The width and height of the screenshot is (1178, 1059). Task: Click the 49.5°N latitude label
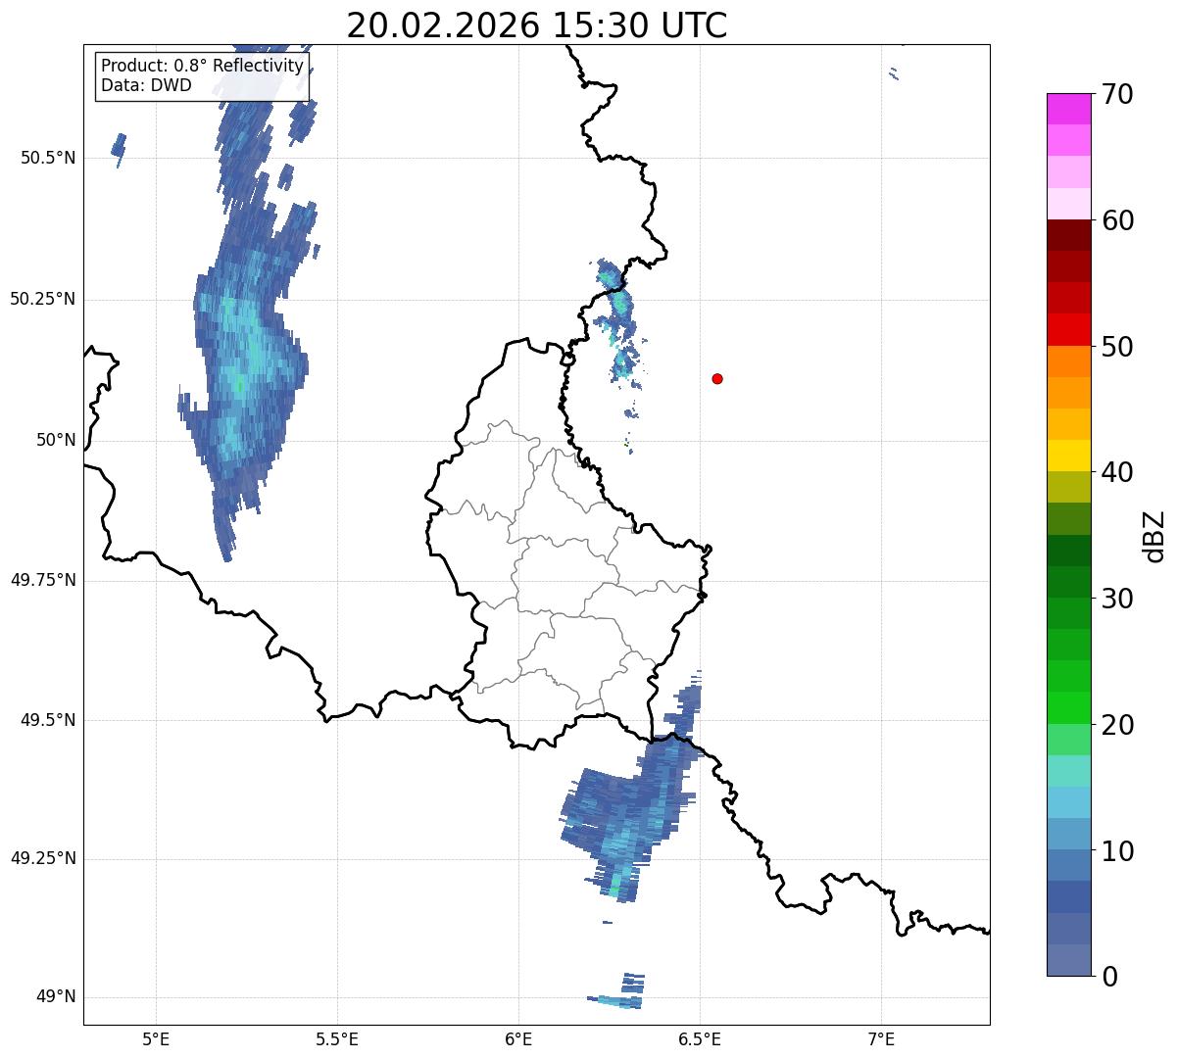pos(48,720)
